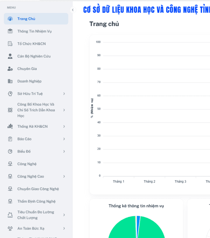The width and height of the screenshot is (210, 238).
Task: Click the An Toàn Bức Xạ radiation icon
Action: tap(10, 229)
